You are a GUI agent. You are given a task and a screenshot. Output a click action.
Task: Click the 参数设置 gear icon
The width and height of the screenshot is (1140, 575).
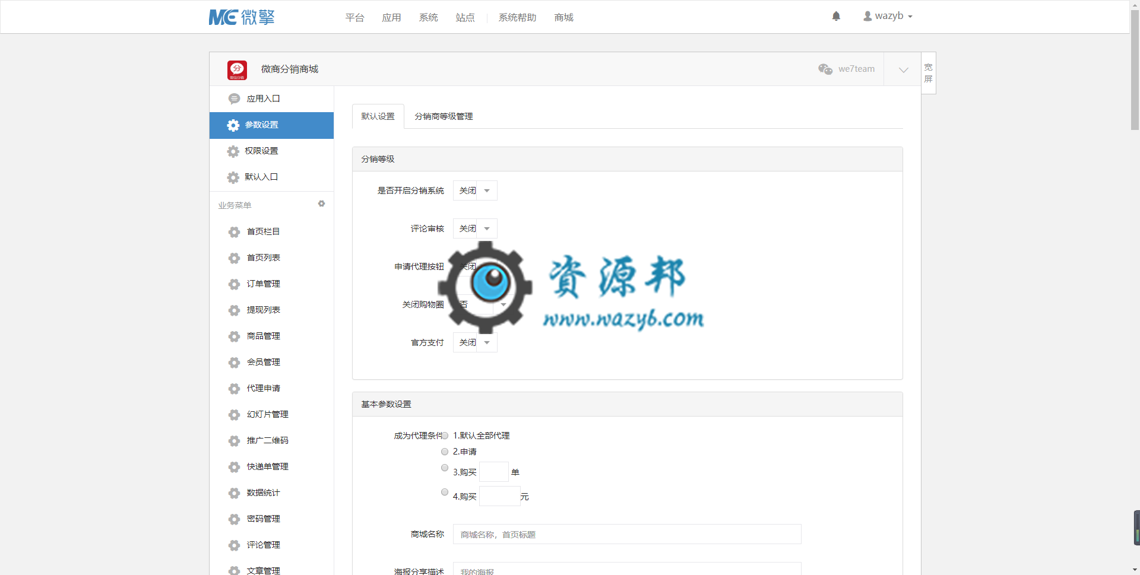(x=233, y=125)
